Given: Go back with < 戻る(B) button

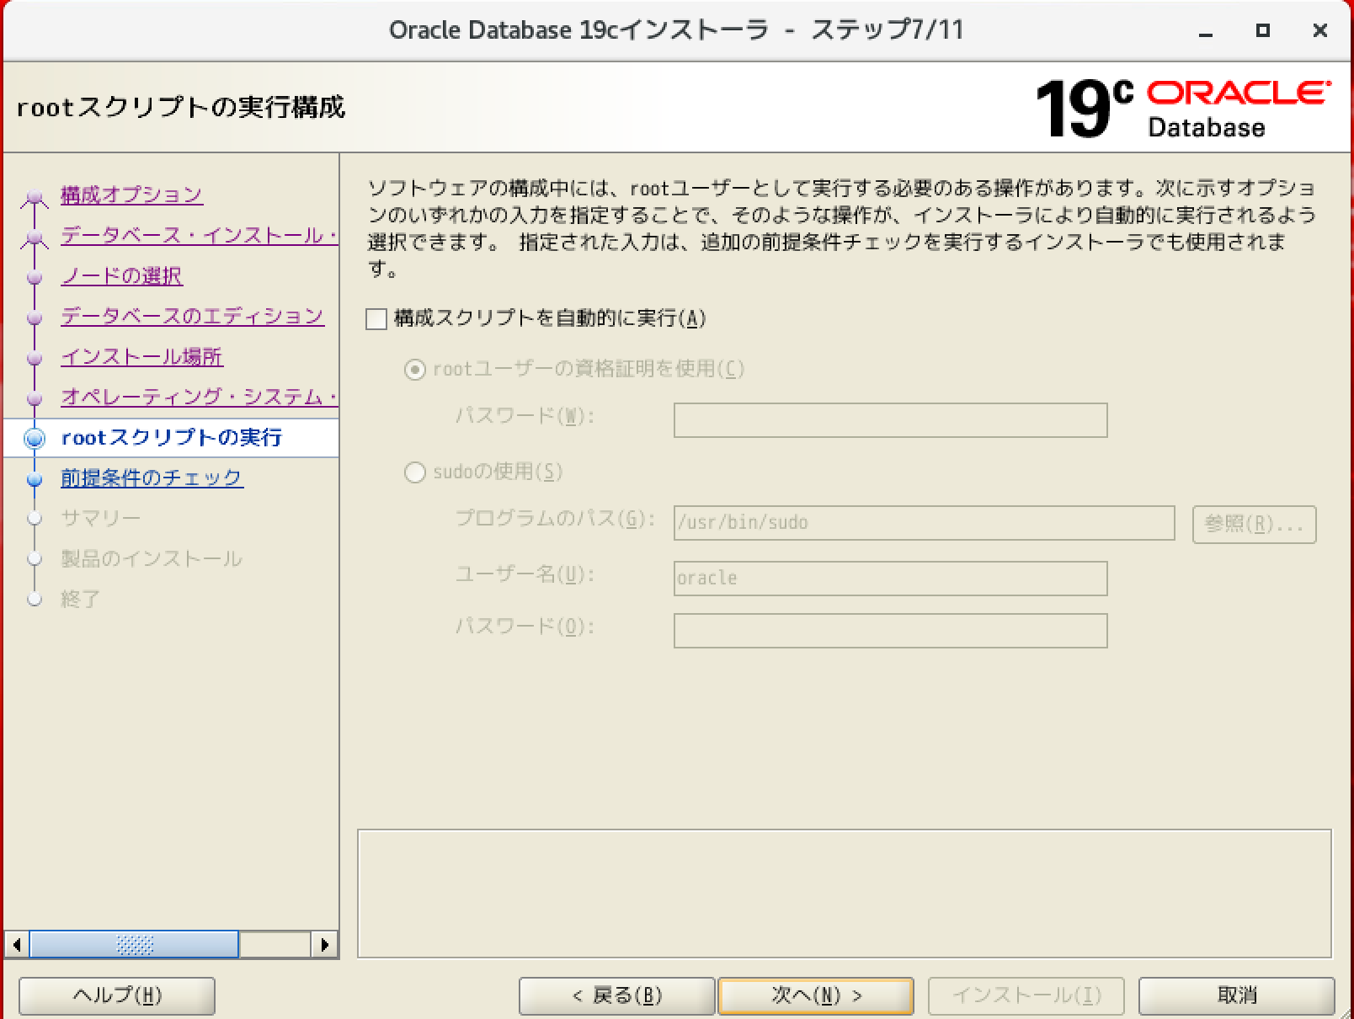Looking at the screenshot, I should [x=617, y=996].
